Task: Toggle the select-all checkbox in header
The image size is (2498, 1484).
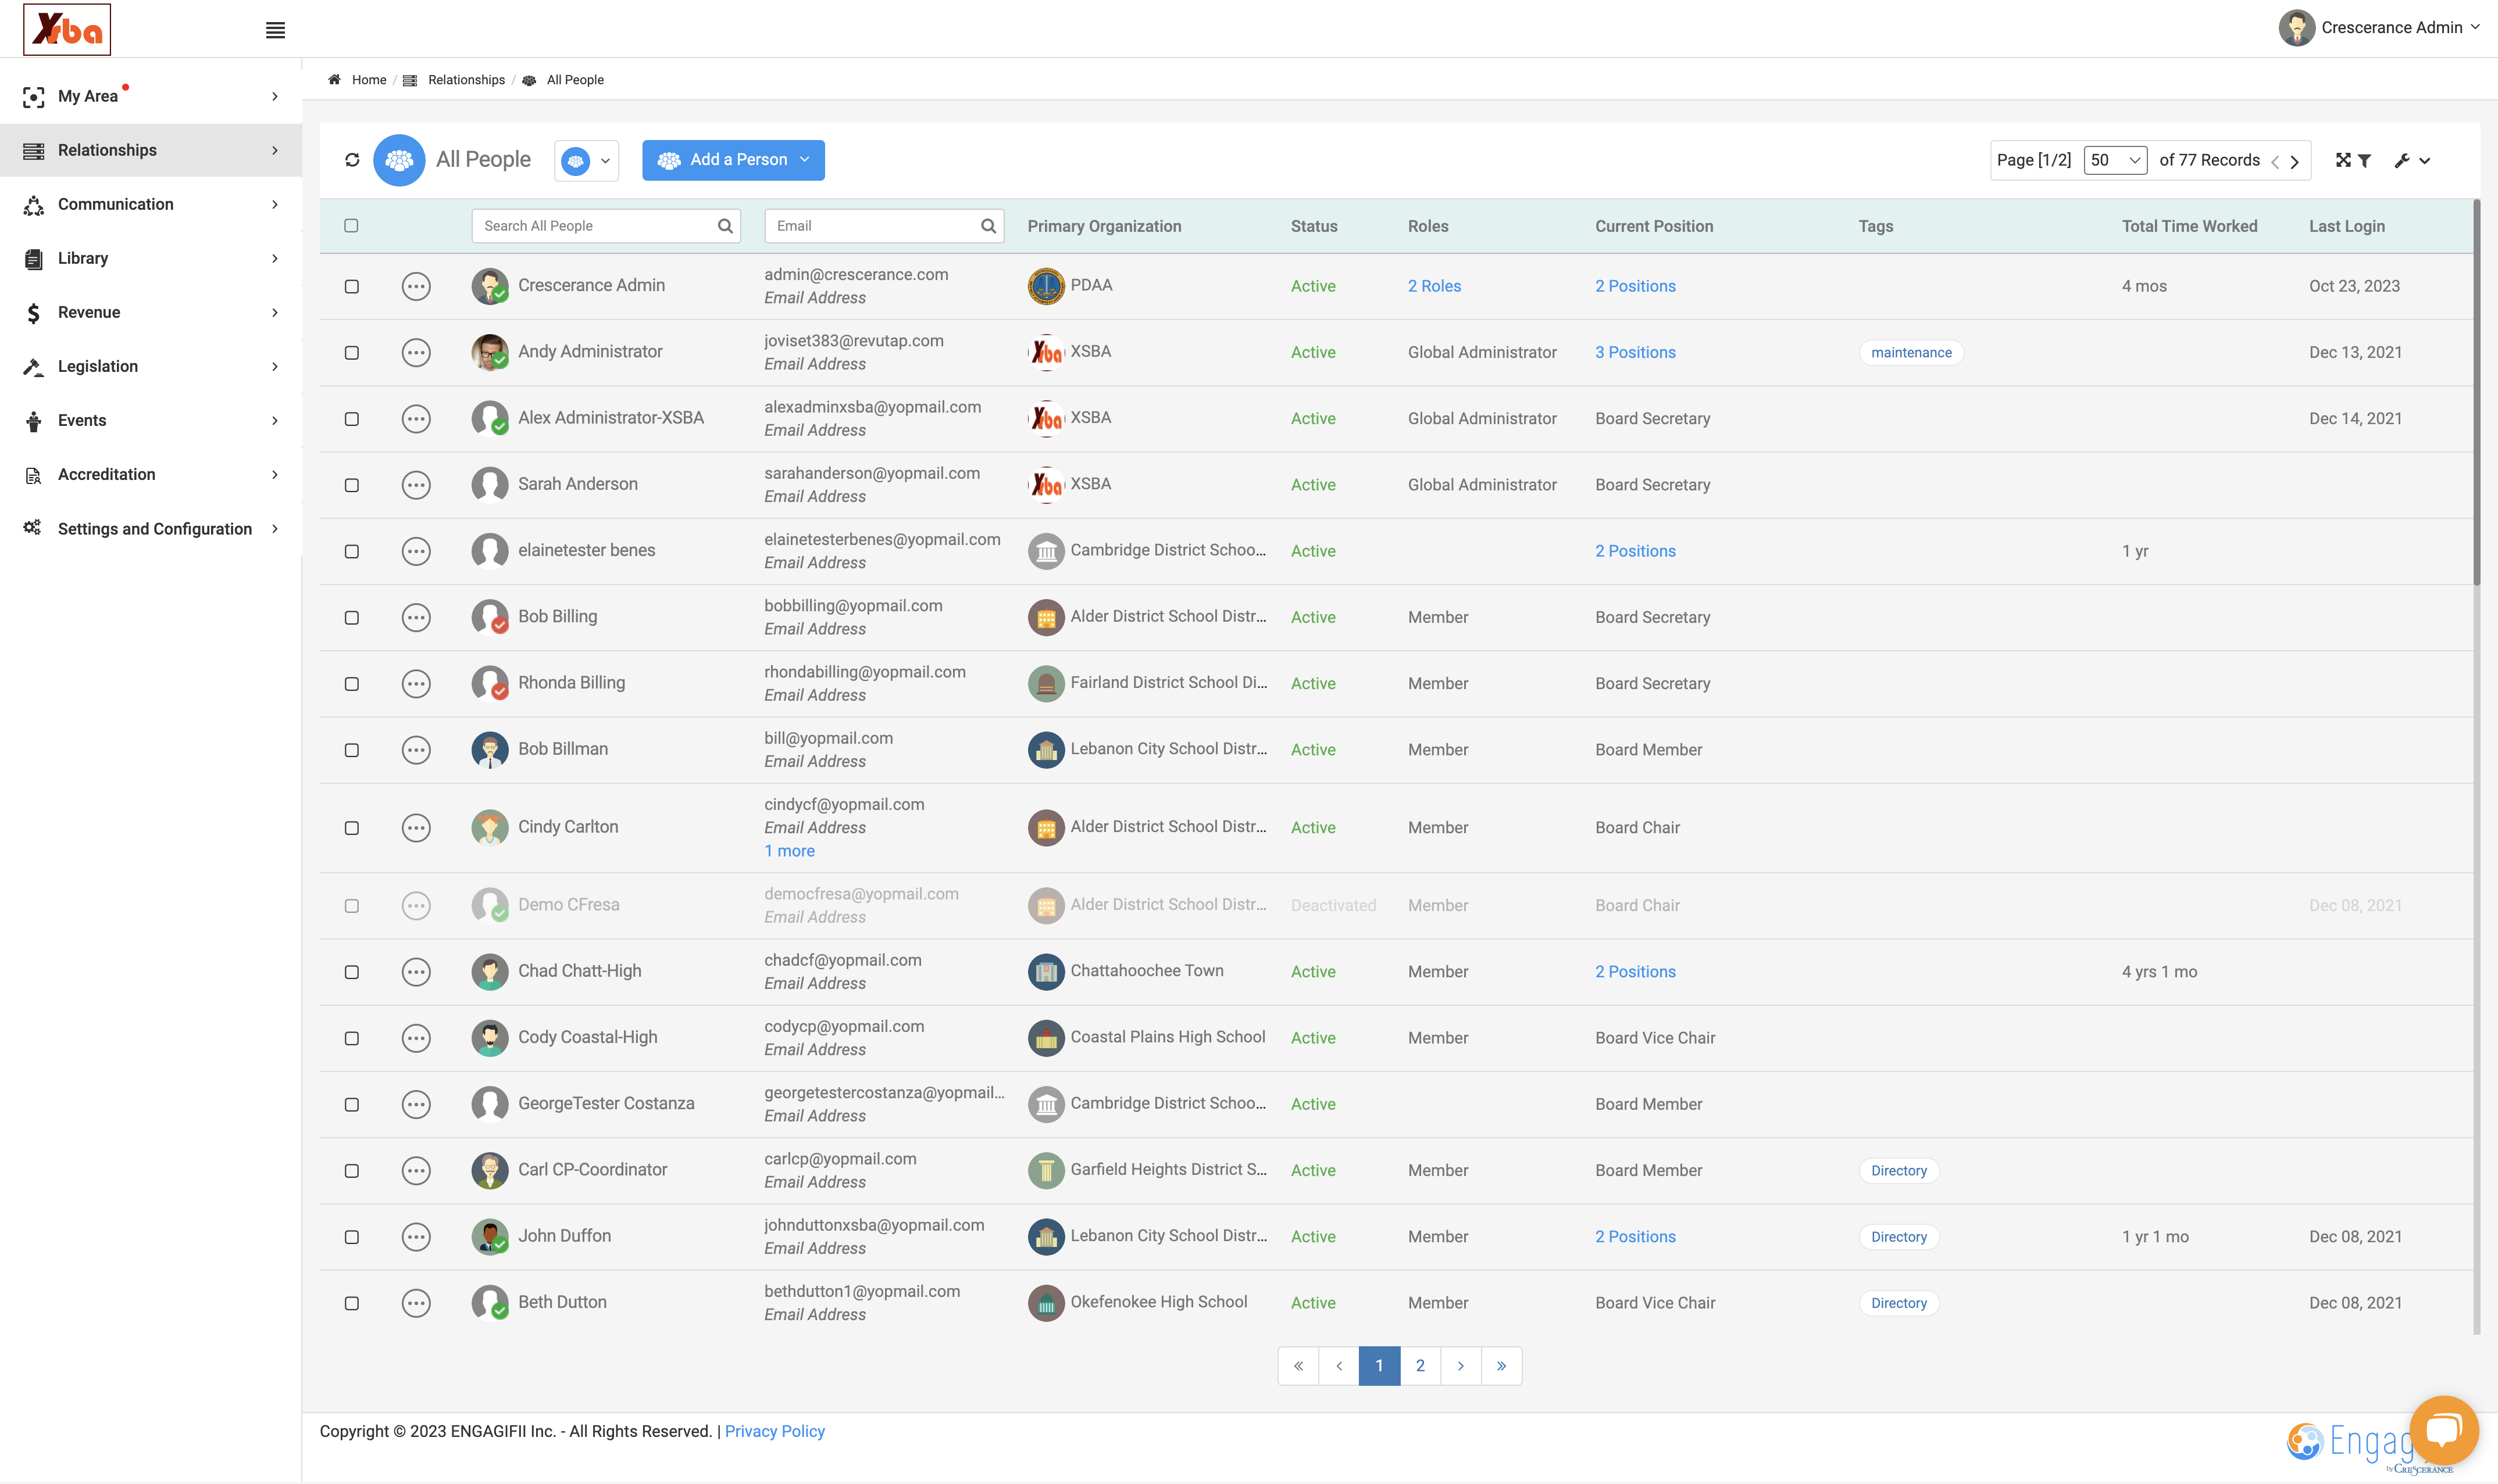Action: (x=351, y=226)
